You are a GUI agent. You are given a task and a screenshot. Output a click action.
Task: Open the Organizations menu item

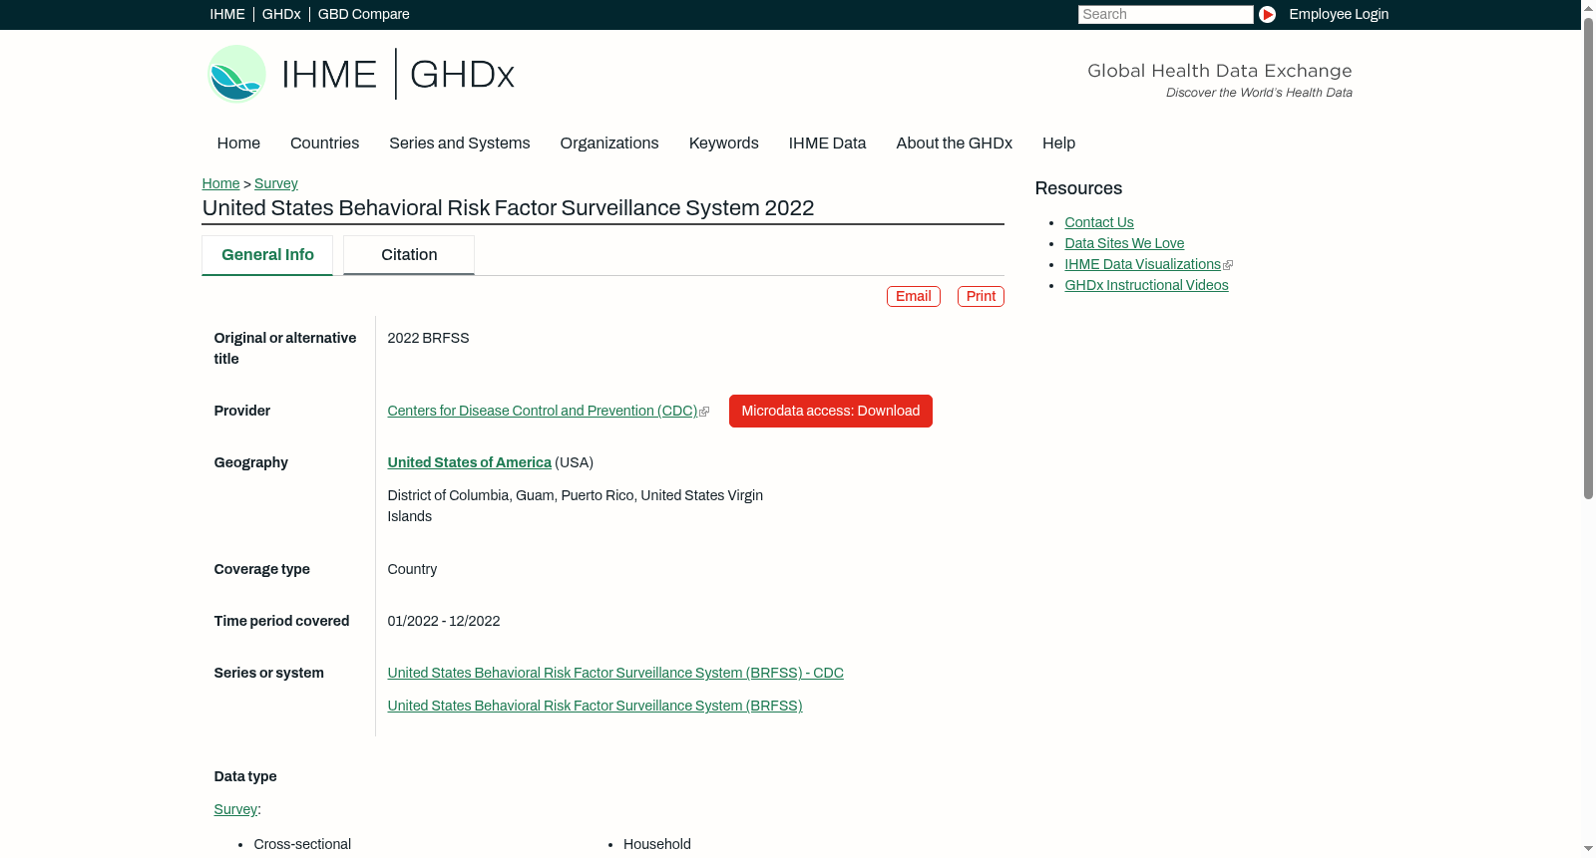point(609,143)
